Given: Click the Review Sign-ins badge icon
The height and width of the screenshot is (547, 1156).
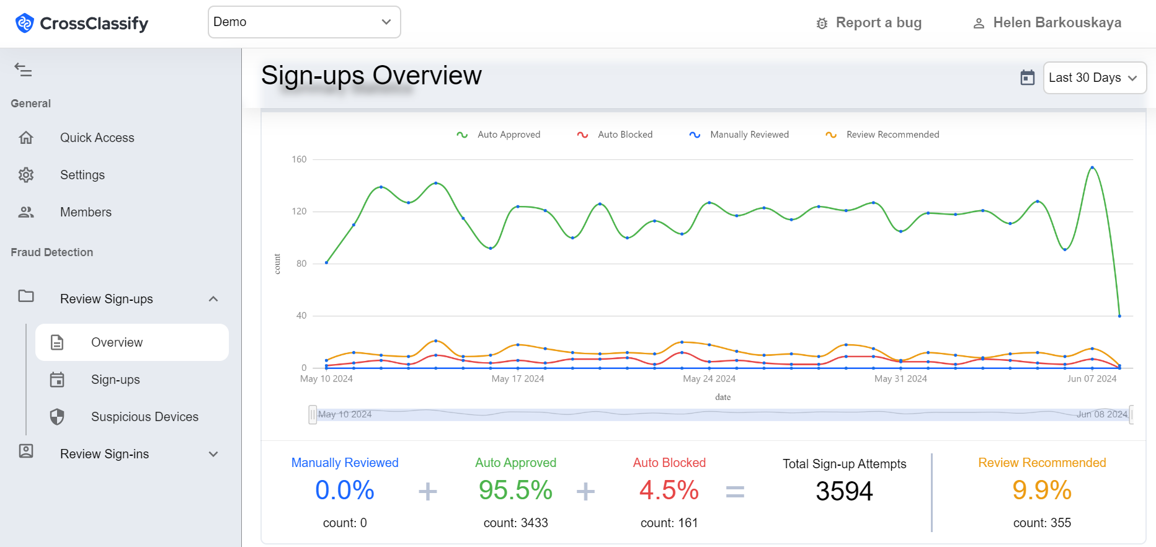Looking at the screenshot, I should pyautogui.click(x=26, y=451).
